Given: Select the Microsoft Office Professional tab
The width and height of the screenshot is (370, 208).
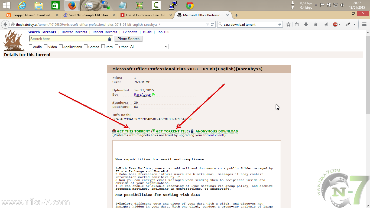Looking at the screenshot, I should tap(203, 15).
